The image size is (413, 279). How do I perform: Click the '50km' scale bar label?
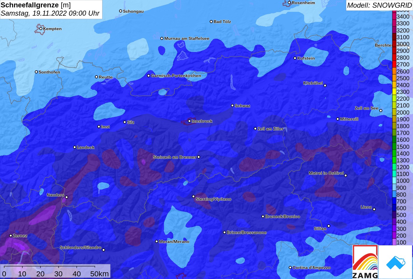[99, 274]
